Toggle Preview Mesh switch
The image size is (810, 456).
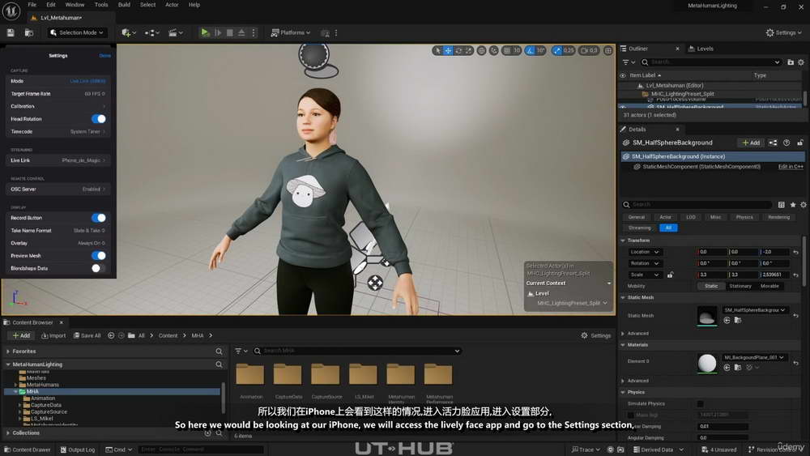(99, 256)
